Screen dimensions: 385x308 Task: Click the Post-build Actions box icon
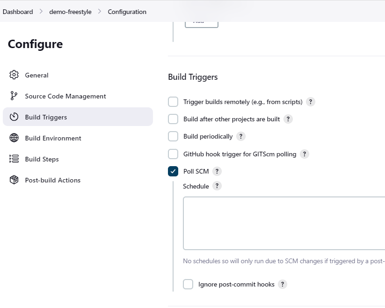(14, 180)
